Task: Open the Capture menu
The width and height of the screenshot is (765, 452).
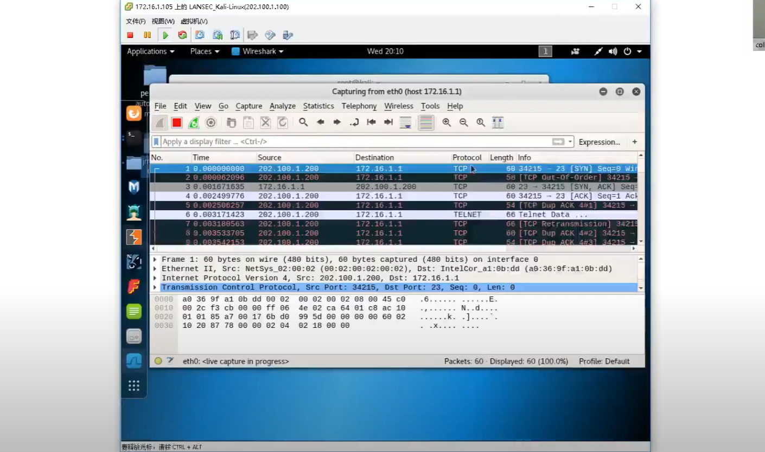Action: coord(249,106)
